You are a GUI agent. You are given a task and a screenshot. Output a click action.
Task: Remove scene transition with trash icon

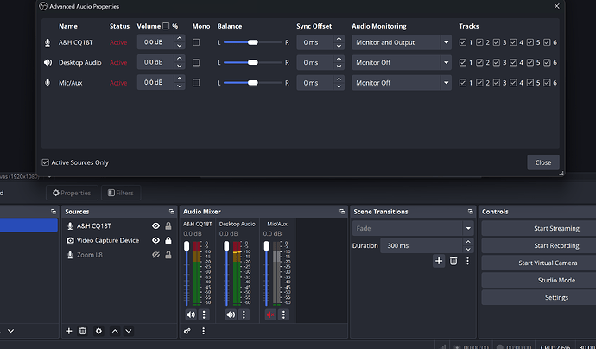453,261
